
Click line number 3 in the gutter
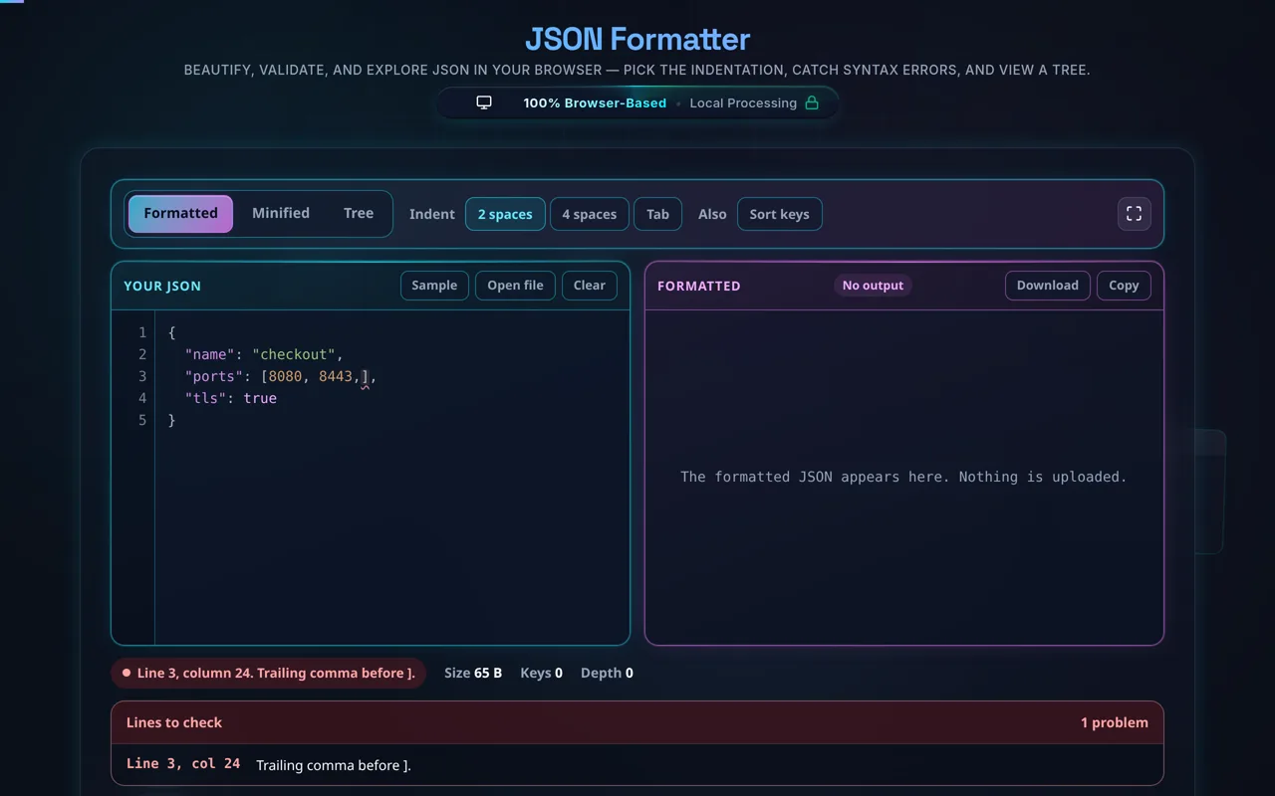142,376
